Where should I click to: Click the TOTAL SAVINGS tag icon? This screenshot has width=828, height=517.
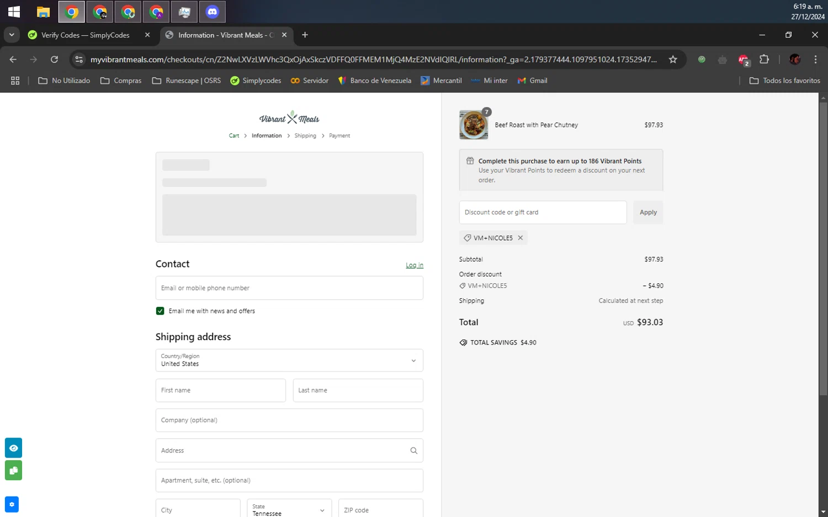(463, 343)
